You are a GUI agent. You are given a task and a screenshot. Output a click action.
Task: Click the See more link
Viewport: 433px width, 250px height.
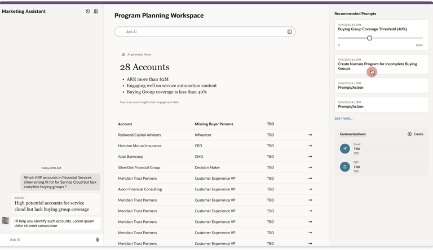coord(343,119)
